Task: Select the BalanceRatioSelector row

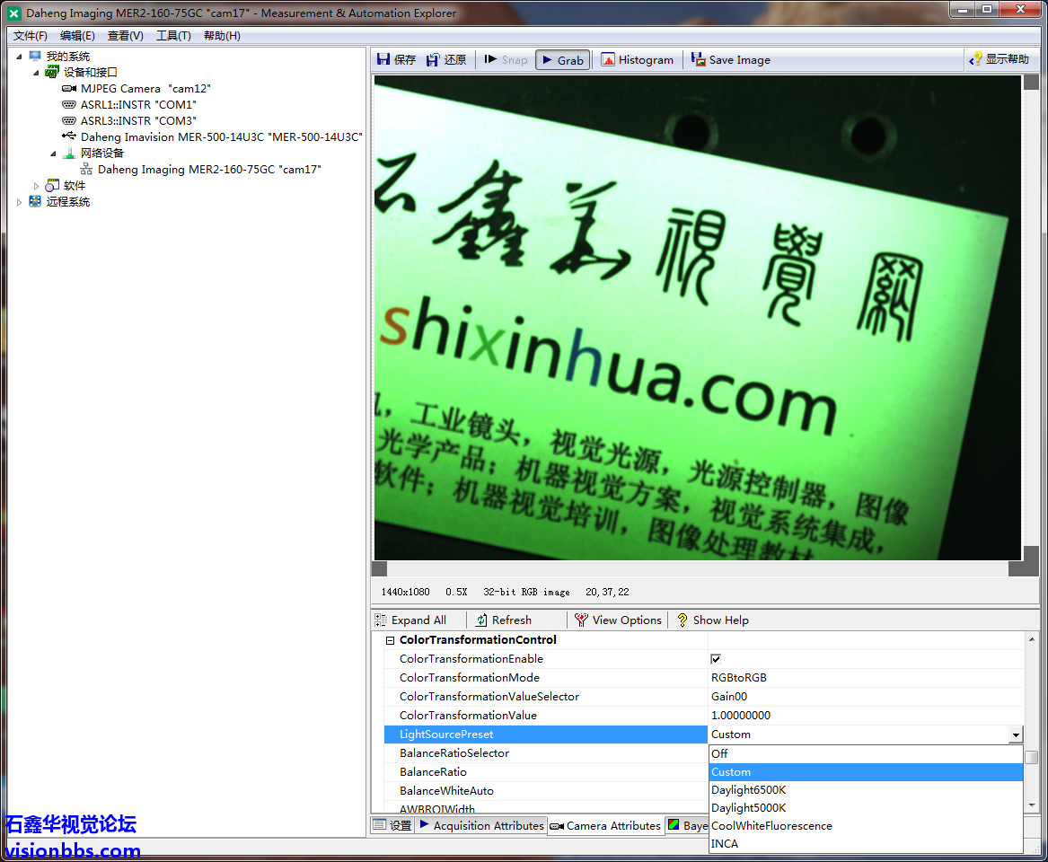Action: pos(546,753)
